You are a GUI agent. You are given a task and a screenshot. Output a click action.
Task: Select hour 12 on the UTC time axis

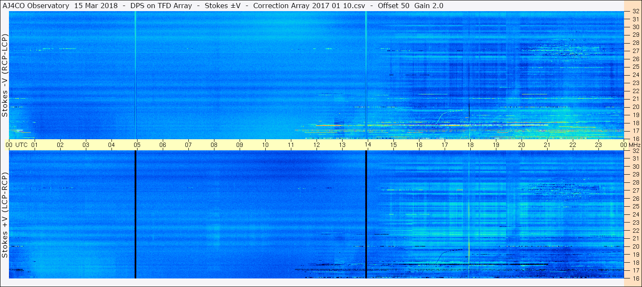pos(316,145)
